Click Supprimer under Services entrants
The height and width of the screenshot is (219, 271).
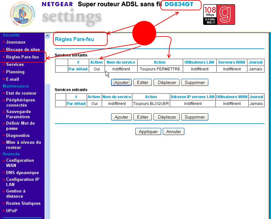pyautogui.click(x=194, y=117)
